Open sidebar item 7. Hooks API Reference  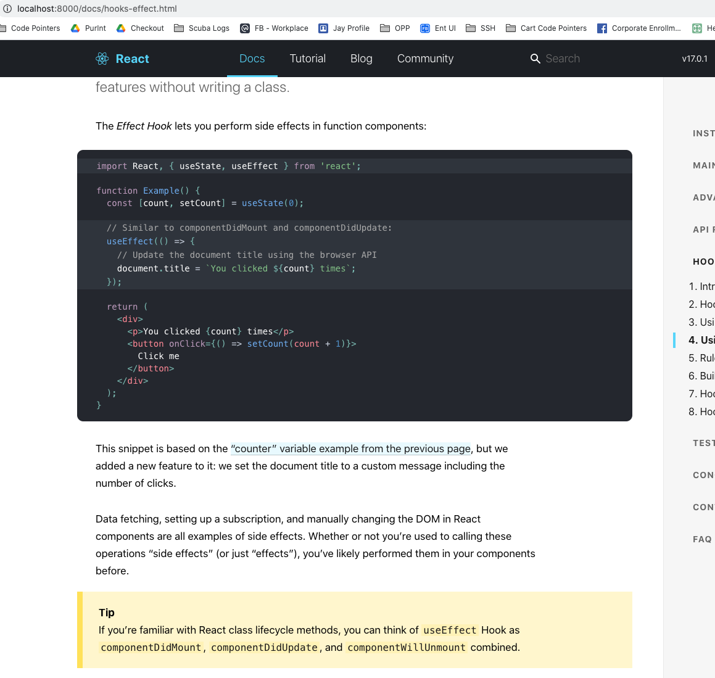[702, 394]
